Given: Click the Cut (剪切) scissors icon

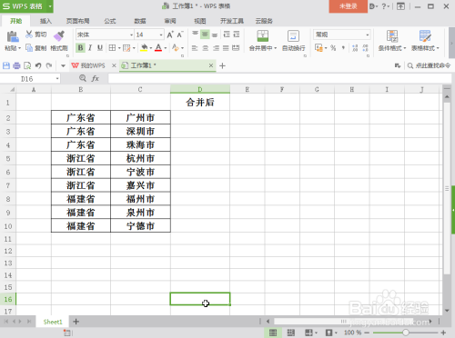Looking at the screenshot, I should pos(29,35).
